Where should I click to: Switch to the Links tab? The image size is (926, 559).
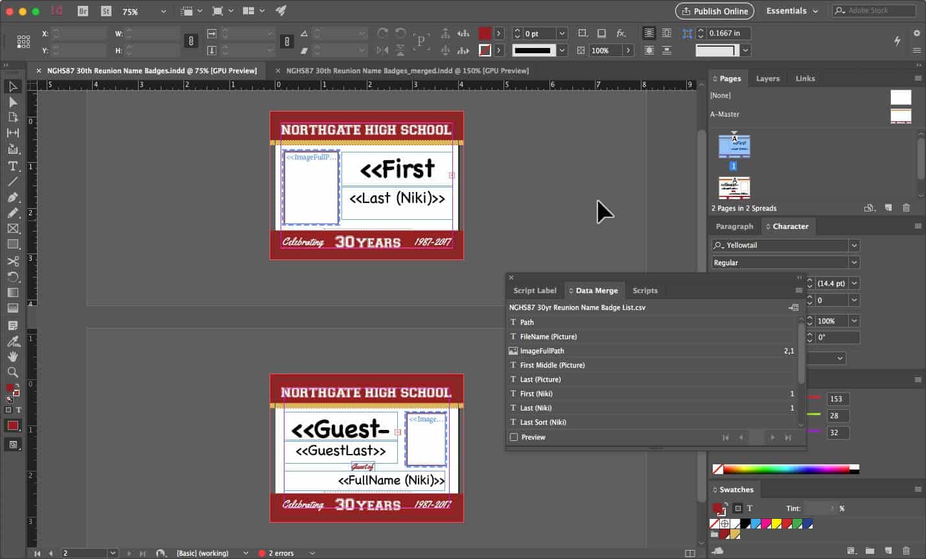click(805, 78)
